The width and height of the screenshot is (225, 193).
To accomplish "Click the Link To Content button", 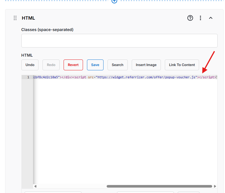I will tap(182, 65).
